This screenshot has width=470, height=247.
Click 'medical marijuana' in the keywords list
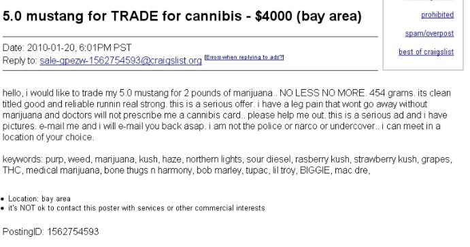[63, 170]
